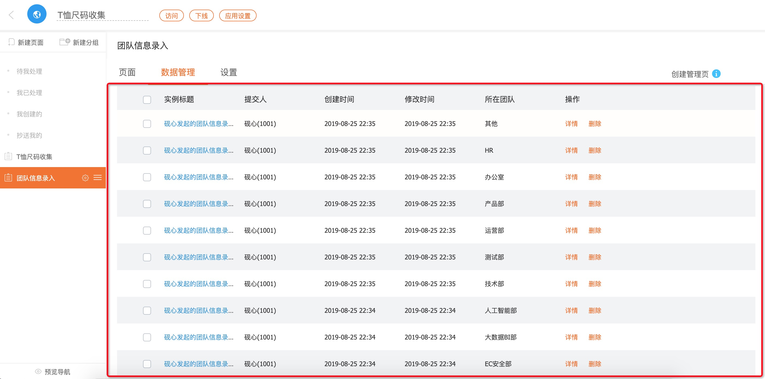Click the blue globe app icon
The image size is (765, 379).
[x=37, y=14]
